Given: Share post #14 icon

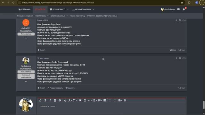Looking at the screenshot, I should pyautogui.click(x=176, y=20).
